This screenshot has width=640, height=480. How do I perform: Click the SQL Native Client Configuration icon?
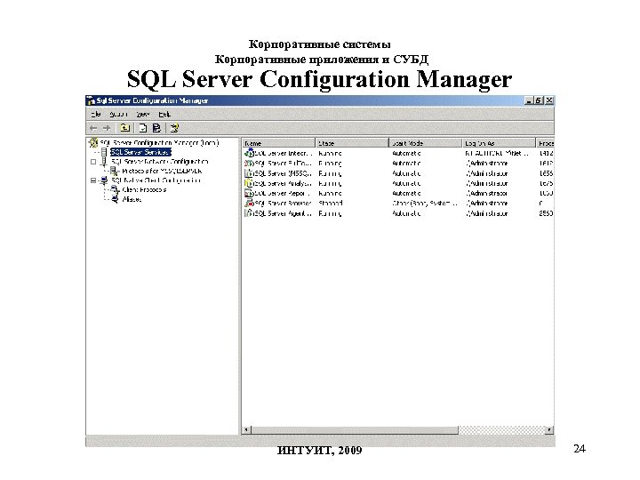point(104,180)
